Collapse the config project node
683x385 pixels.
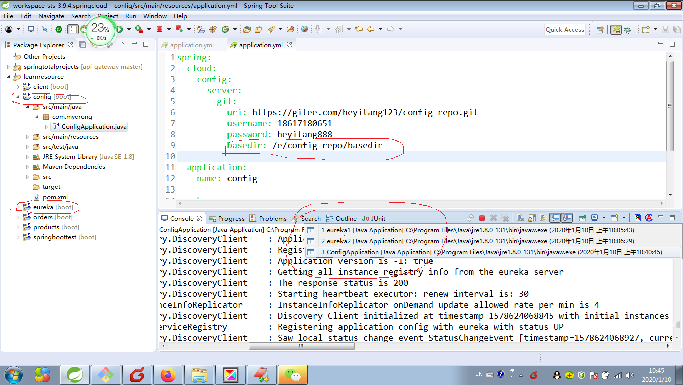(18, 97)
